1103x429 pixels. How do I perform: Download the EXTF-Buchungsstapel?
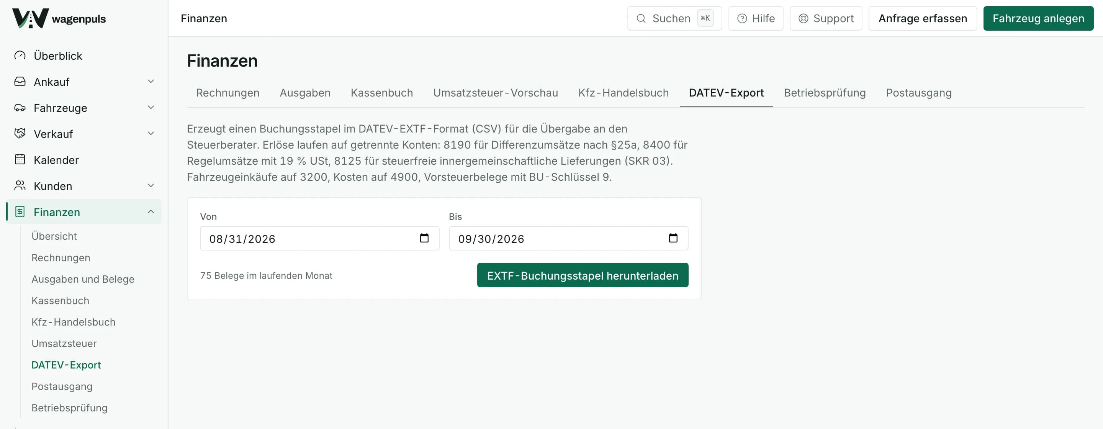tap(582, 275)
